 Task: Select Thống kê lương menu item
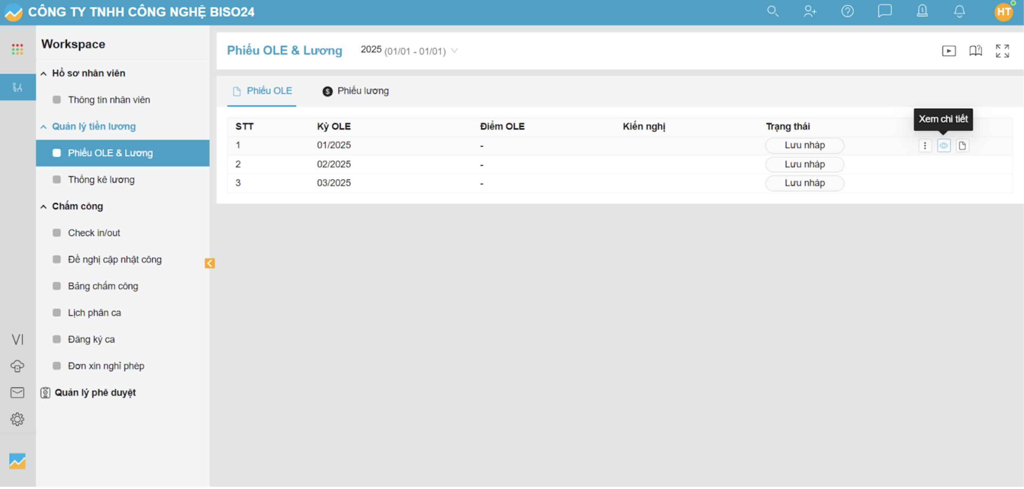(x=101, y=180)
